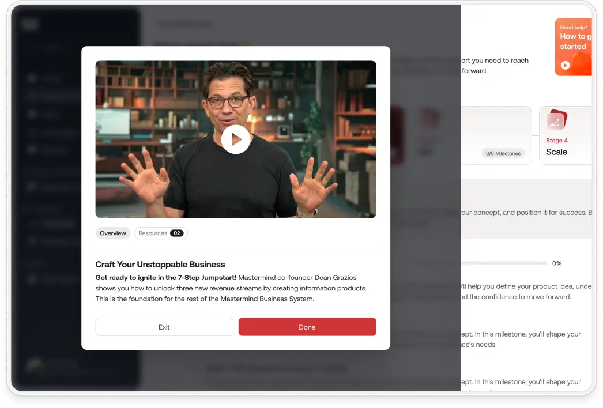
Task: Click the red Done button
Action: pos(307,327)
